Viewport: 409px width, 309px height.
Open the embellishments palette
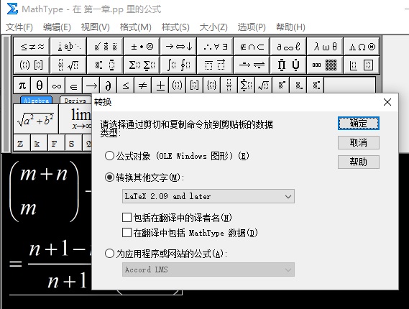tap(105, 47)
